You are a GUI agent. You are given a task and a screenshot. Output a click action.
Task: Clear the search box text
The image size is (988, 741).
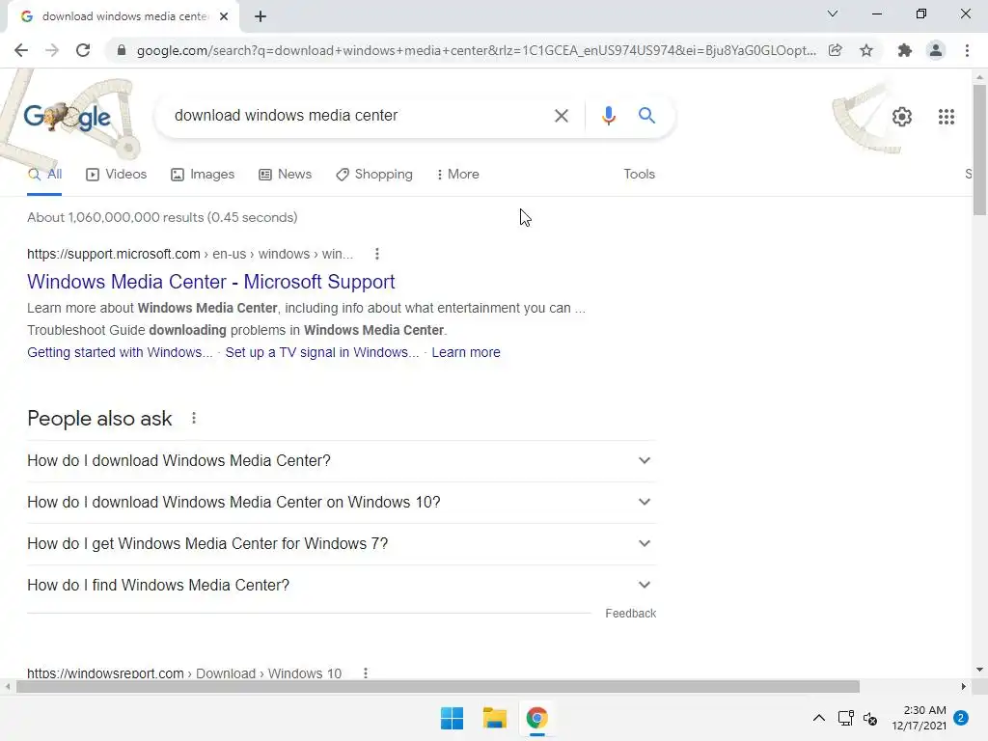pos(561,116)
